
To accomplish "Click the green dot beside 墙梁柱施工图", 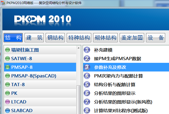I will point(8,50).
